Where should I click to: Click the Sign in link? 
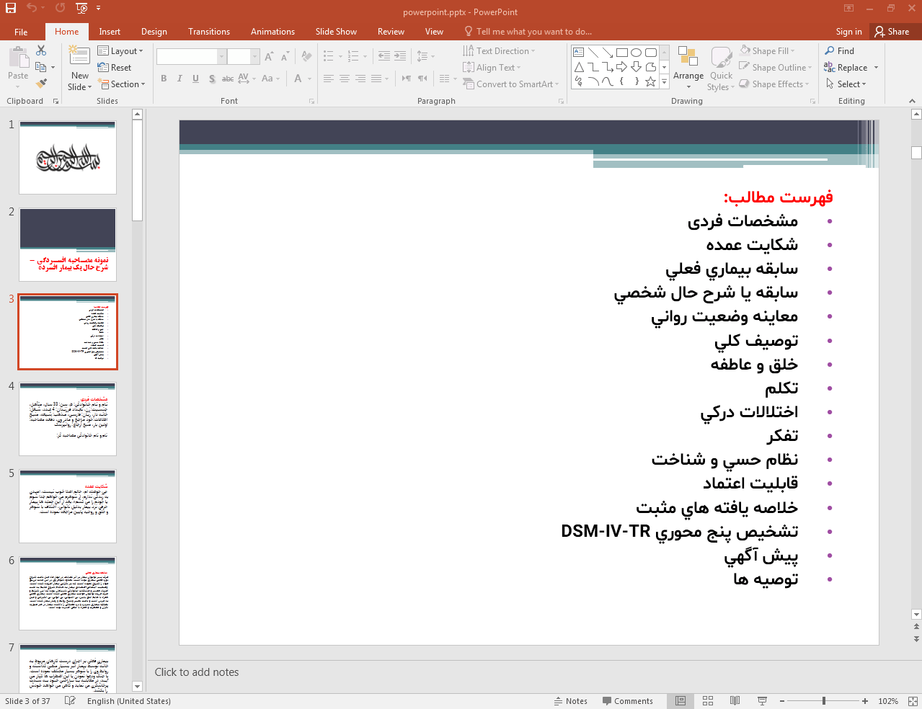(848, 32)
